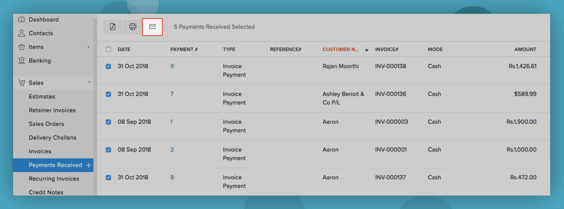Viewport: 564px width, 209px height.
Task: Sort by Customer Name column arrow
Action: pos(367,50)
